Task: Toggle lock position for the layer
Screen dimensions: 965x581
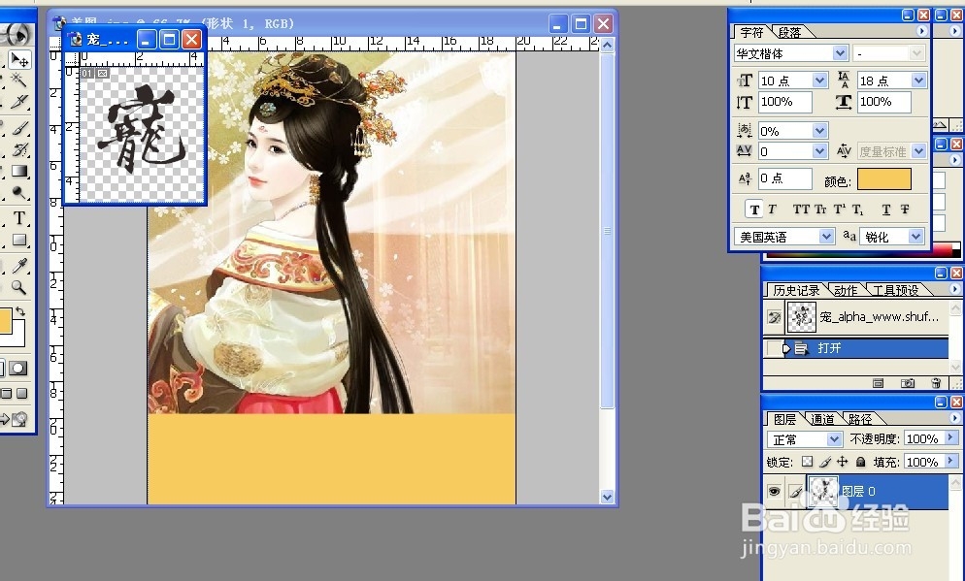Action: pos(843,462)
